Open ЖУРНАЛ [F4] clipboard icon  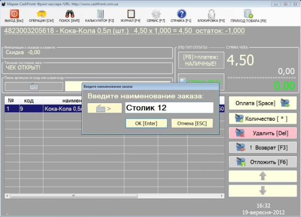pyautogui.click(x=131, y=14)
